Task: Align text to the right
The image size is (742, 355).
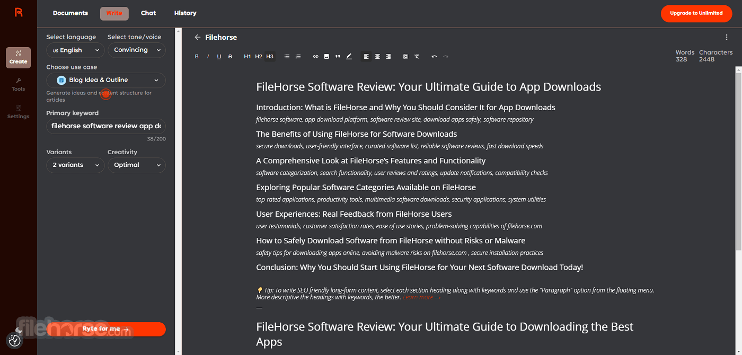Action: [x=388, y=57]
